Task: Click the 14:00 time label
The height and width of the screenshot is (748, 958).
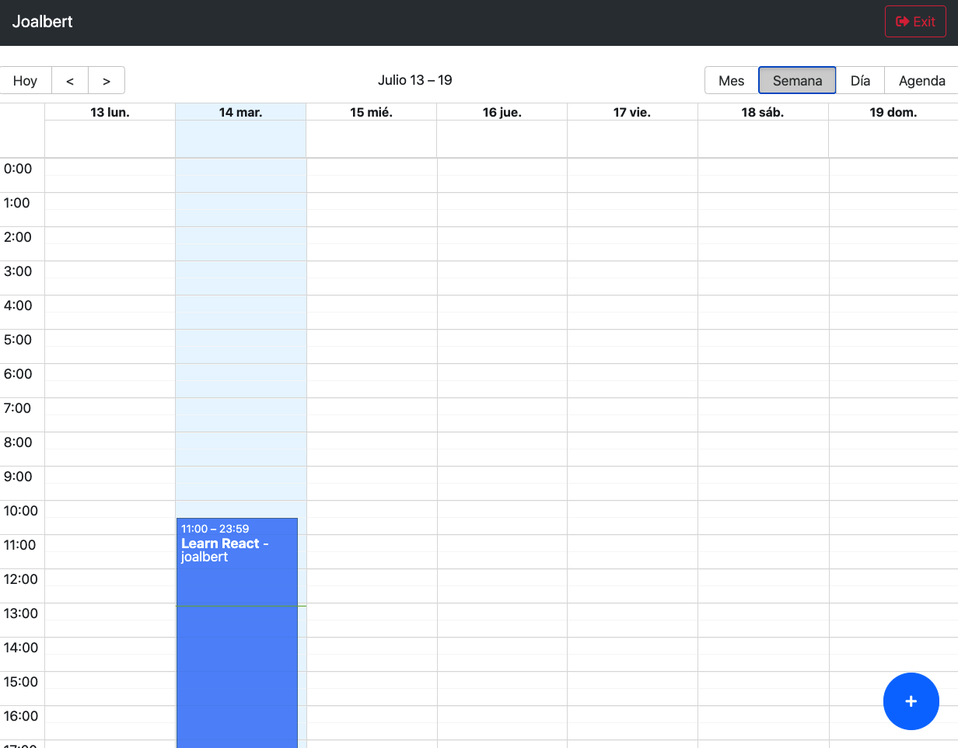Action: pyautogui.click(x=21, y=648)
